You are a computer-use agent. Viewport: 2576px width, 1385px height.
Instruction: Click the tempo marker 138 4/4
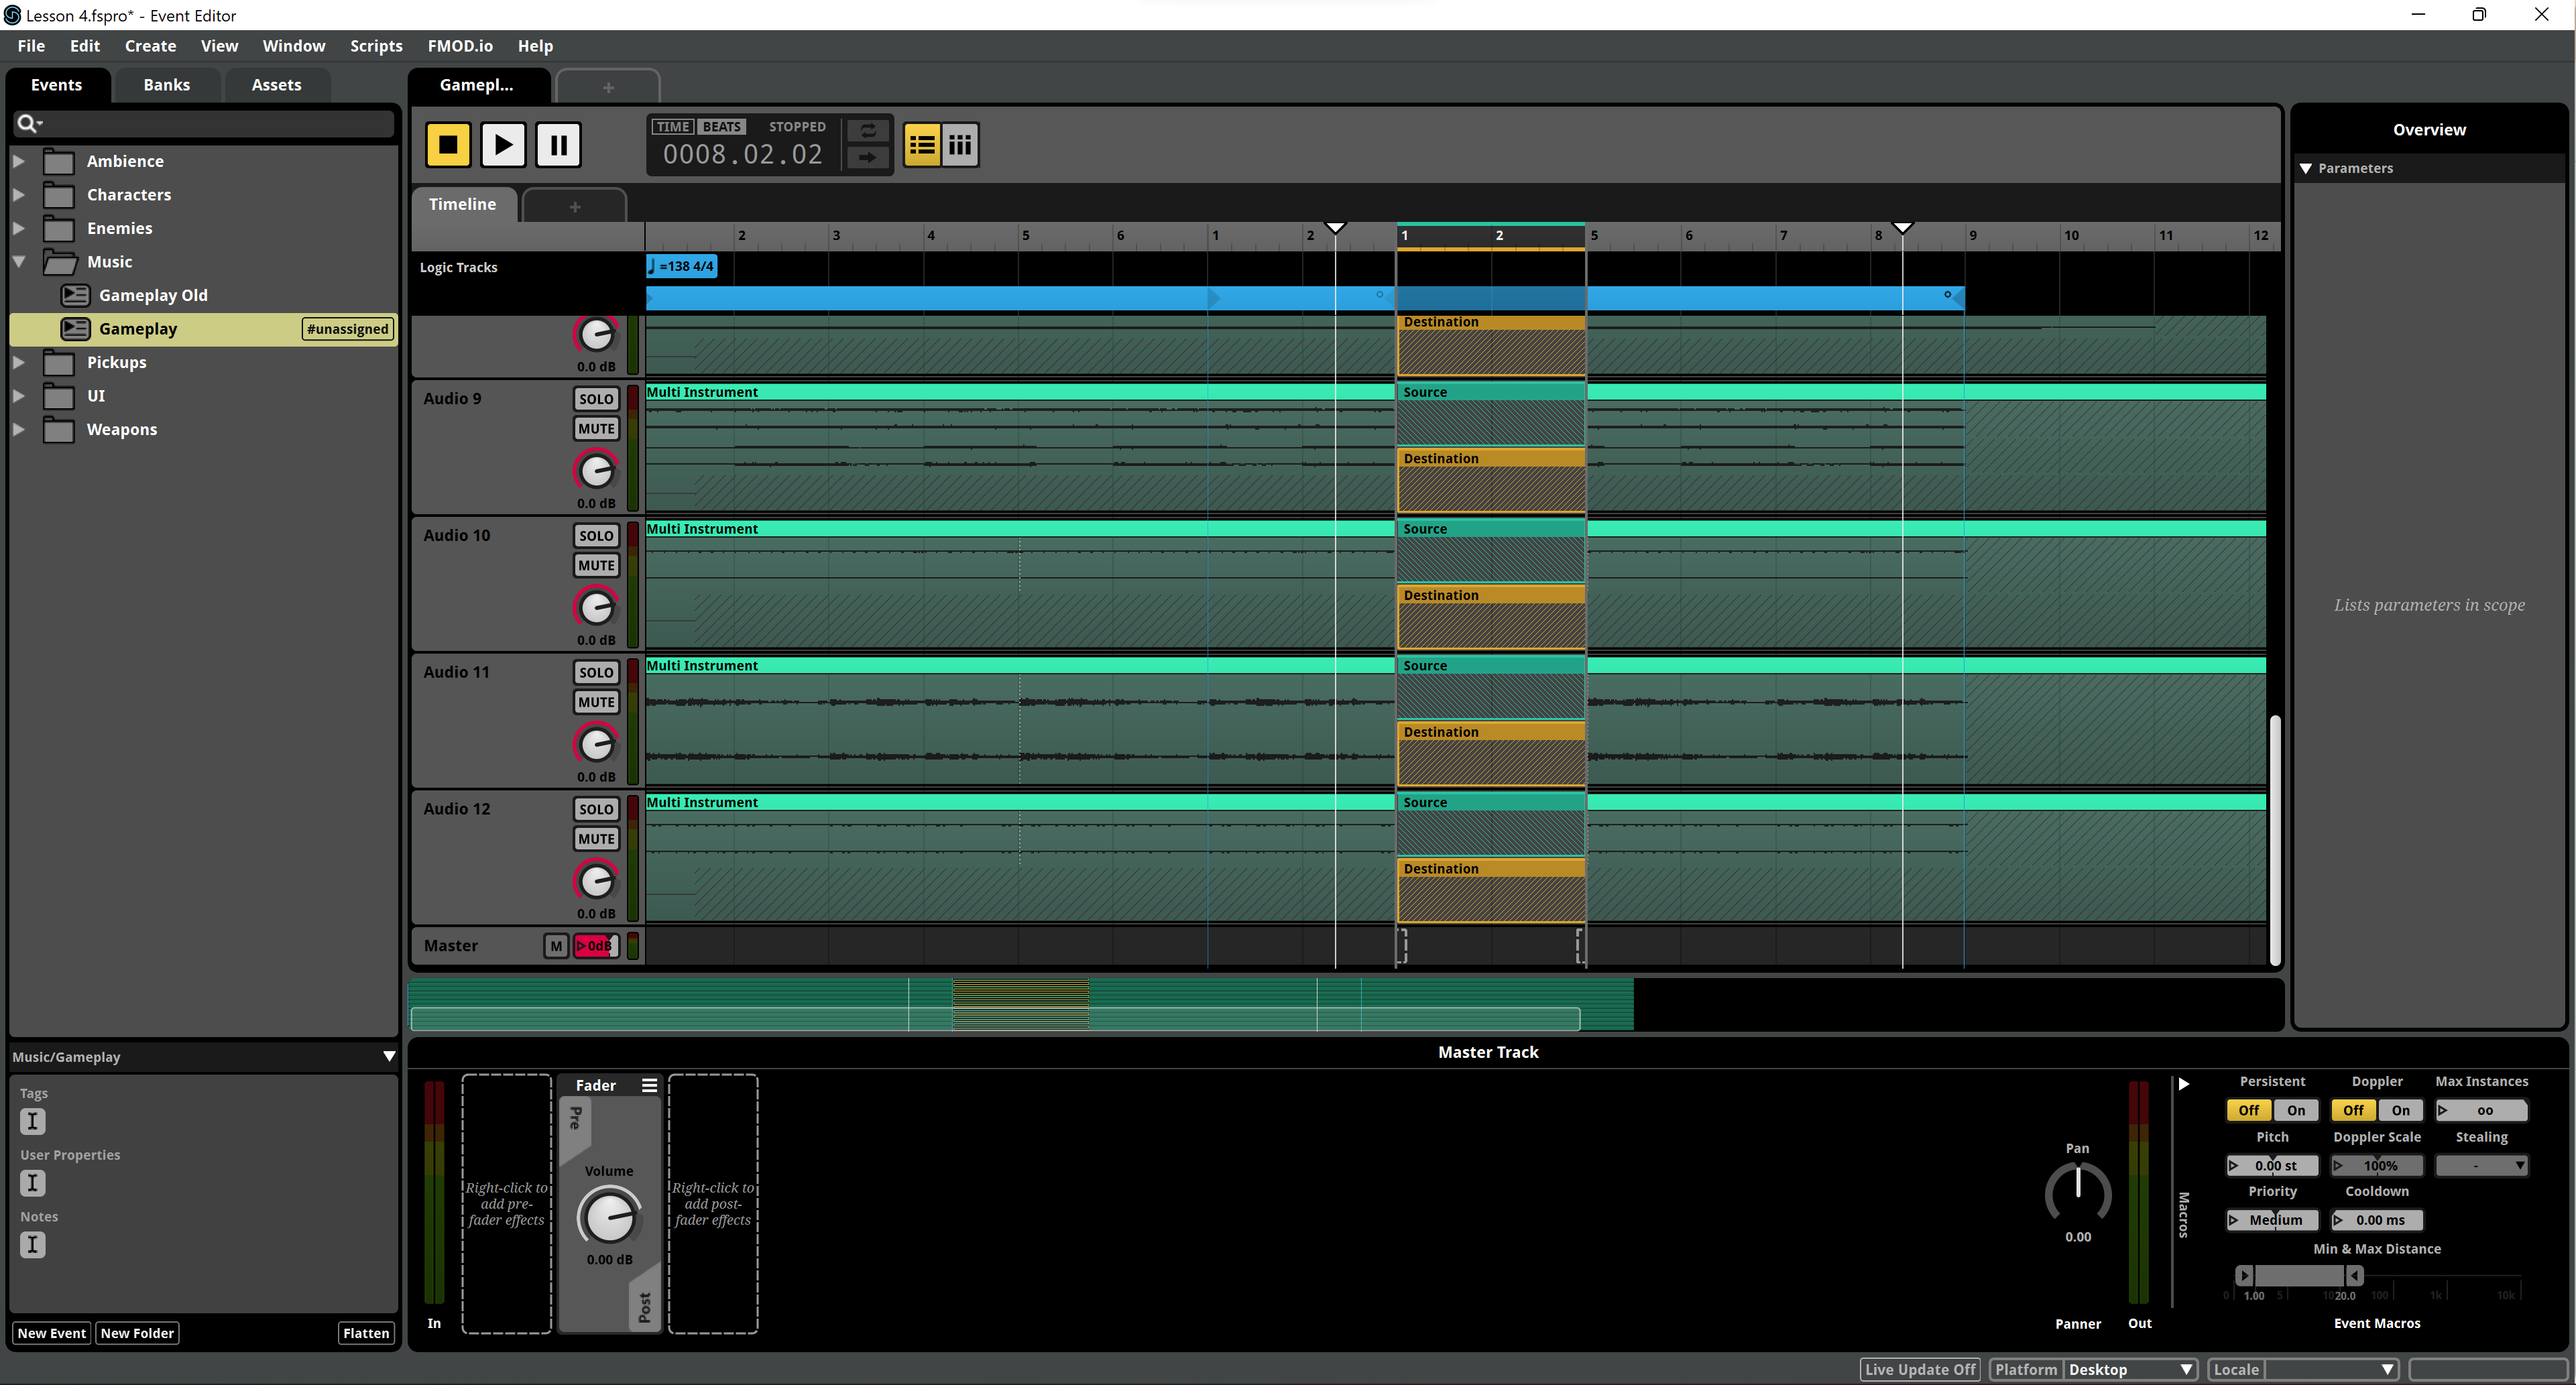click(x=681, y=266)
